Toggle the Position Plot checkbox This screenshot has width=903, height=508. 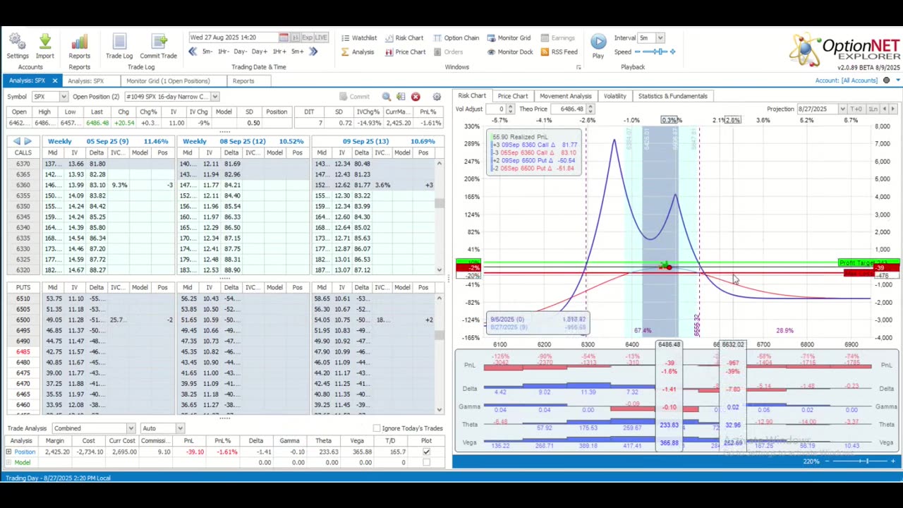(426, 452)
